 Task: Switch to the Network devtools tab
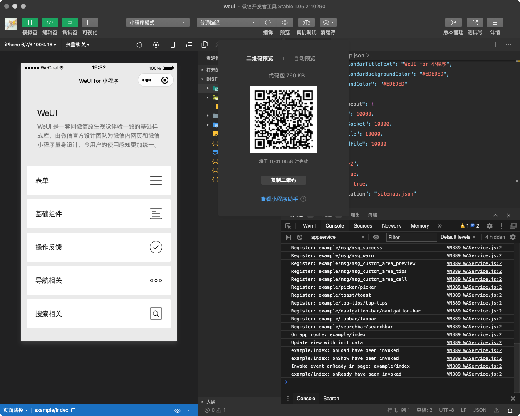click(x=391, y=226)
